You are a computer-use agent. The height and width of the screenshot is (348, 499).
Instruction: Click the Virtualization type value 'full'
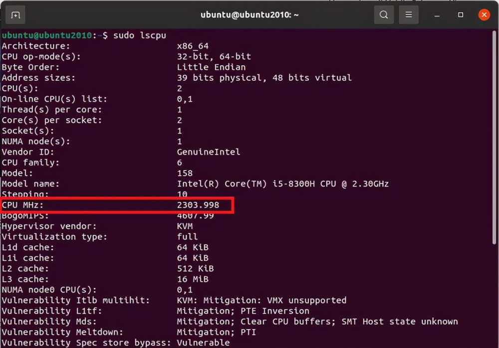[188, 237]
